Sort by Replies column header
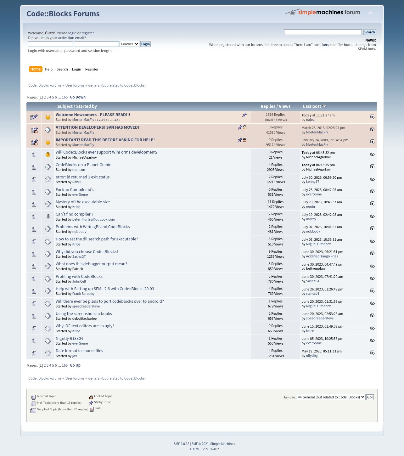404x456 pixels. (x=268, y=106)
